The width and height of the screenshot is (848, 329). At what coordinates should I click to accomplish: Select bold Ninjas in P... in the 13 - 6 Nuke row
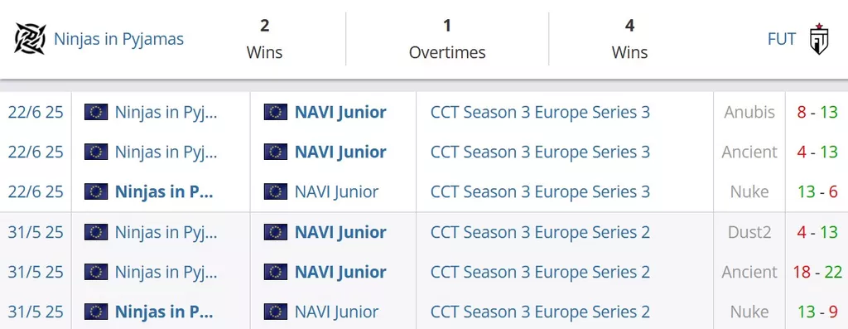pos(164,191)
